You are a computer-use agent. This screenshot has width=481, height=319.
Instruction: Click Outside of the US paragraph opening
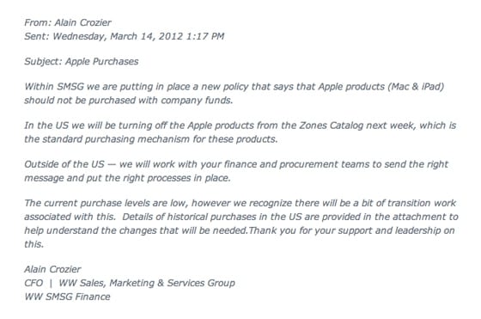(64, 164)
